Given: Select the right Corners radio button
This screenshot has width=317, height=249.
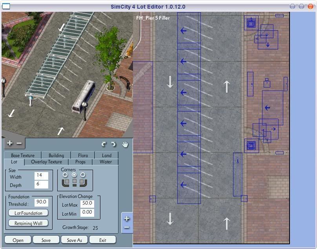Looking at the screenshot, I should point(83,175).
